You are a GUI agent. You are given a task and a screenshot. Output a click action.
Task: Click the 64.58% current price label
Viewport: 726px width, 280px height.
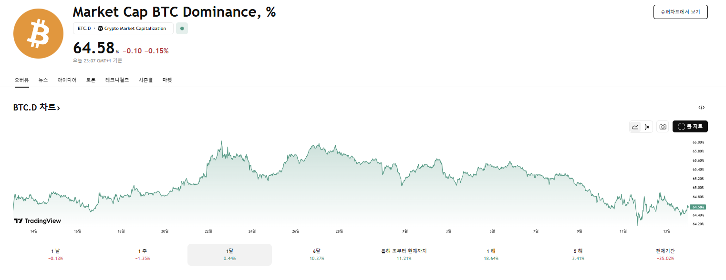pos(698,207)
